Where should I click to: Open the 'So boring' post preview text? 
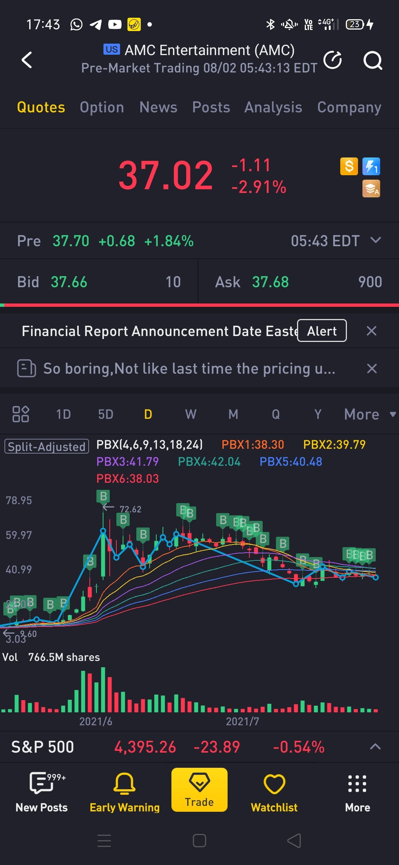point(189,369)
